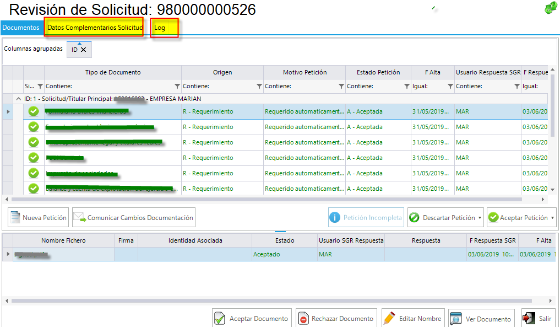Click Comunicar Cambios Documentación
The width and height of the screenshot is (560, 327).
(x=134, y=217)
